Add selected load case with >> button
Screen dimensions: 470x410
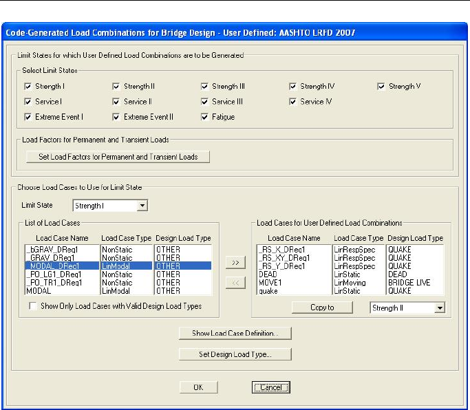[x=235, y=263]
